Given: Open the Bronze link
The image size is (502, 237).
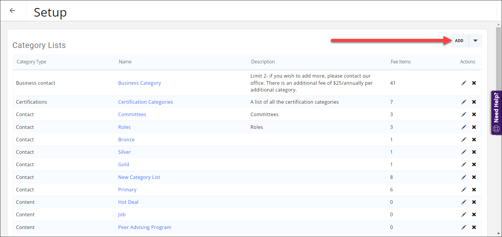Looking at the screenshot, I should tap(126, 140).
